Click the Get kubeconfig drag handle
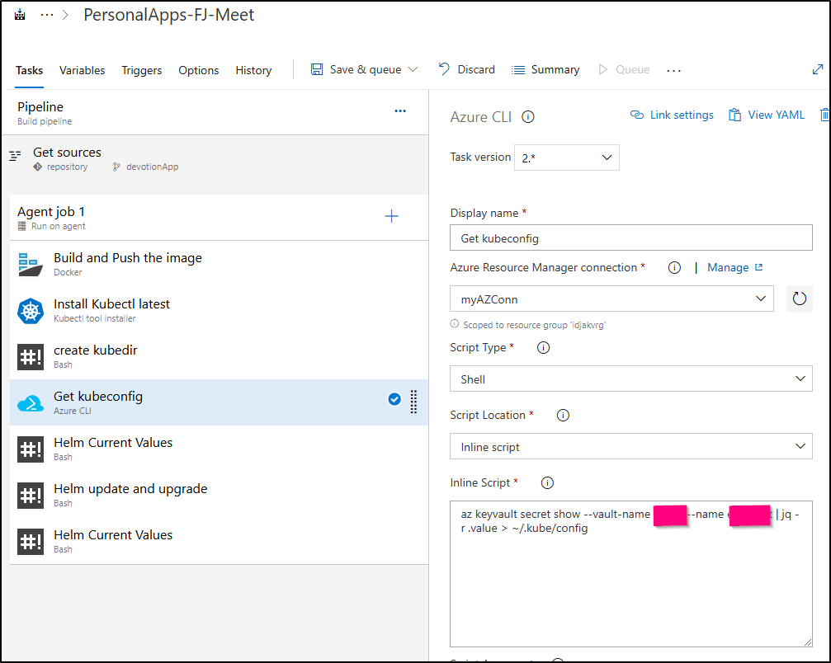Viewport: 831px width, 663px height. point(414,402)
